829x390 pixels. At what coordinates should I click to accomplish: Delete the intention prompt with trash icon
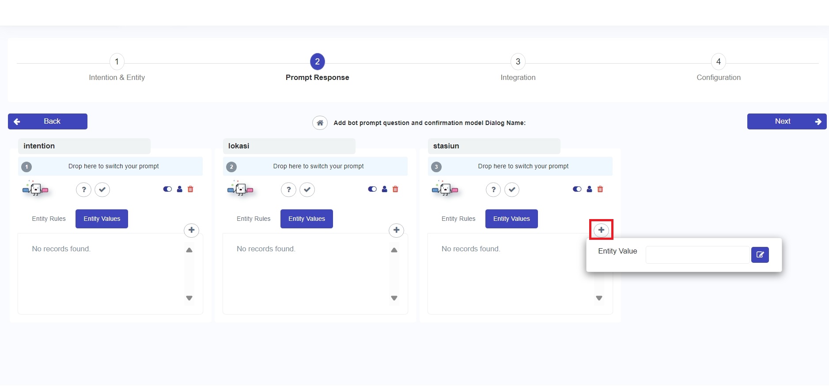(x=190, y=189)
